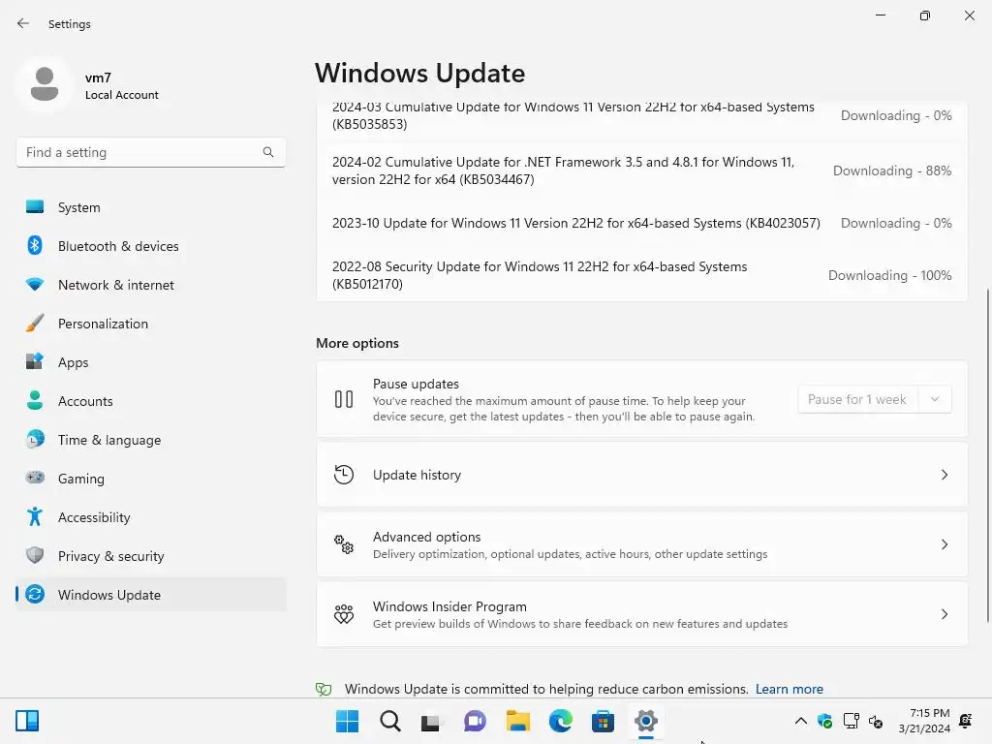992x744 pixels.
Task: Open the clock showing 7:15 PM
Action: click(x=924, y=721)
